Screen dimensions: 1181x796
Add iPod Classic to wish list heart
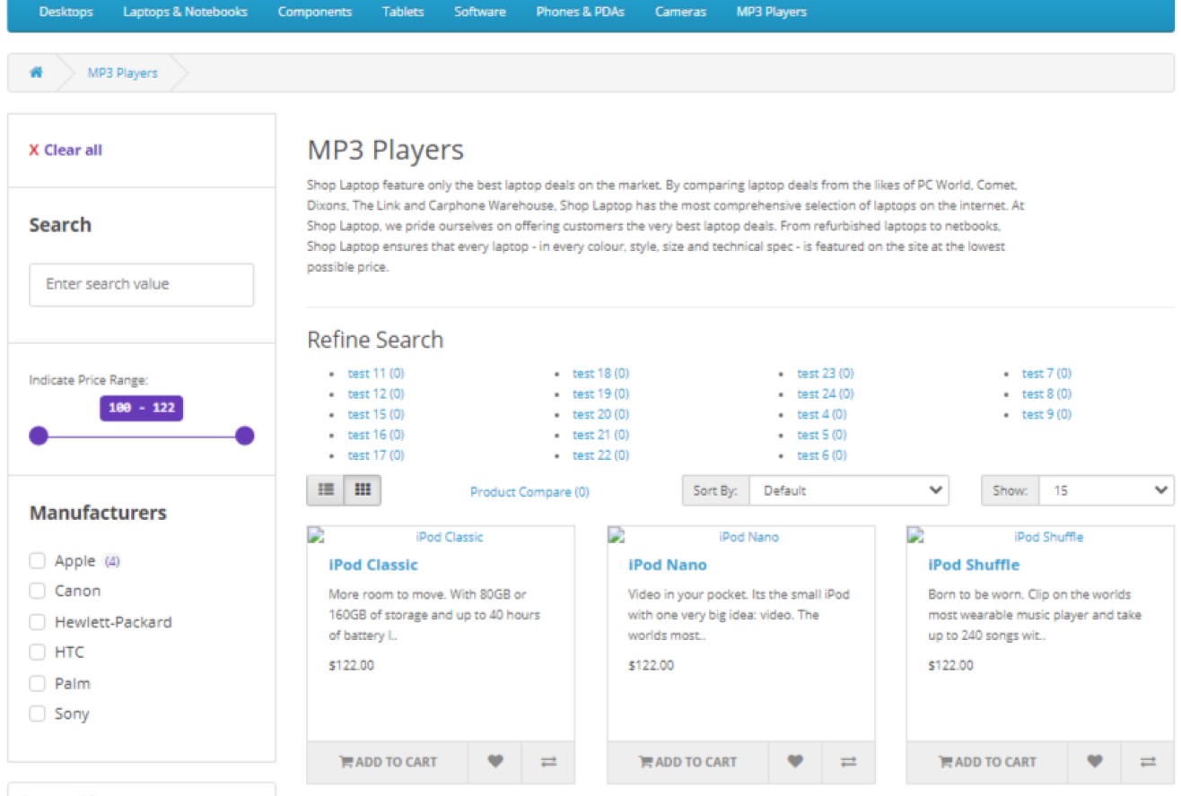tap(495, 762)
